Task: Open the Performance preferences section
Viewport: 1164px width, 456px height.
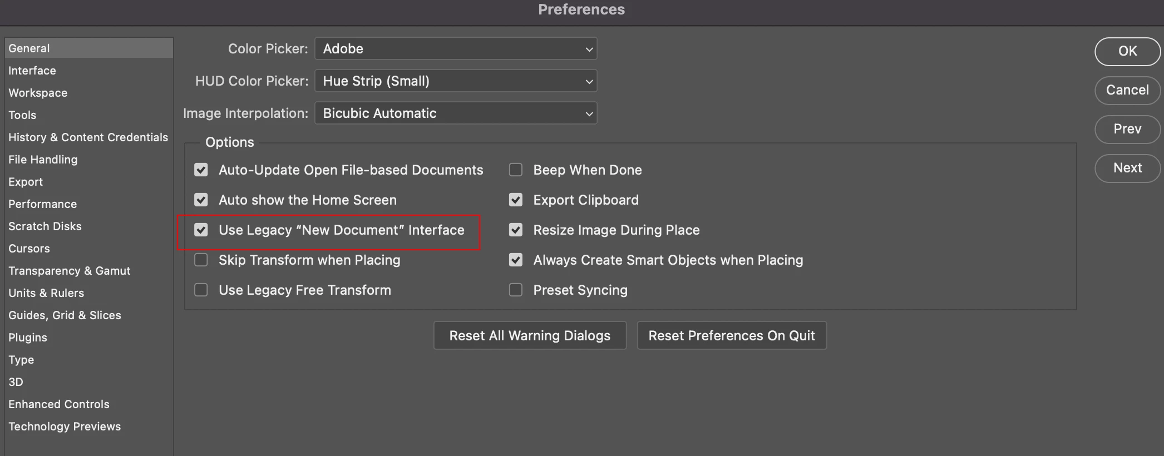Action: (x=43, y=204)
